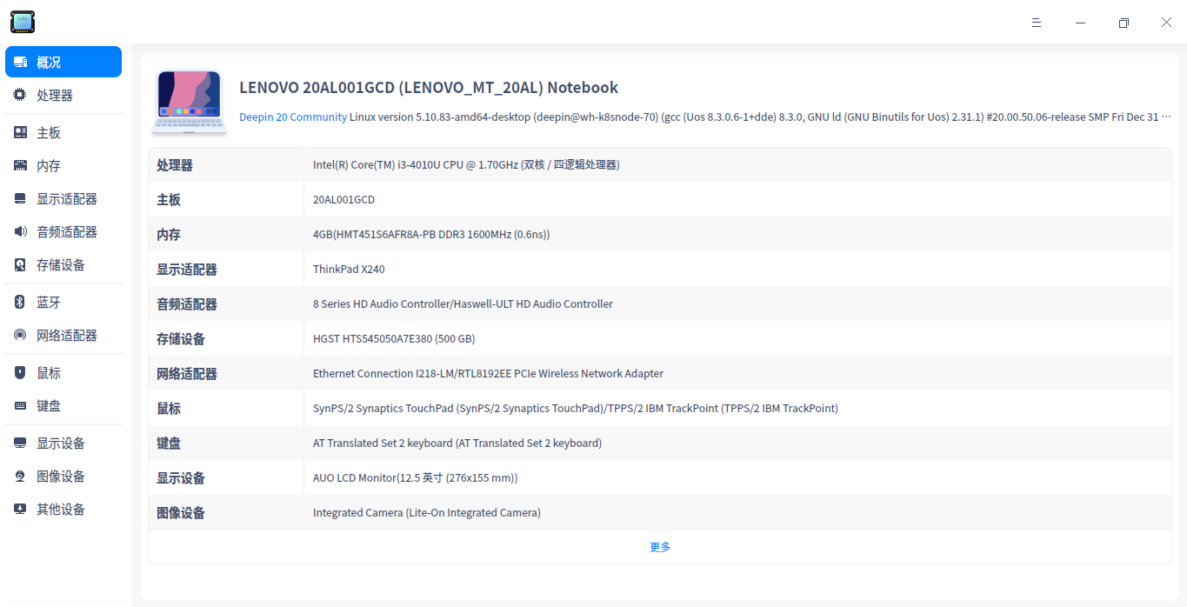Click the Device Manager app logo icon

[23, 22]
